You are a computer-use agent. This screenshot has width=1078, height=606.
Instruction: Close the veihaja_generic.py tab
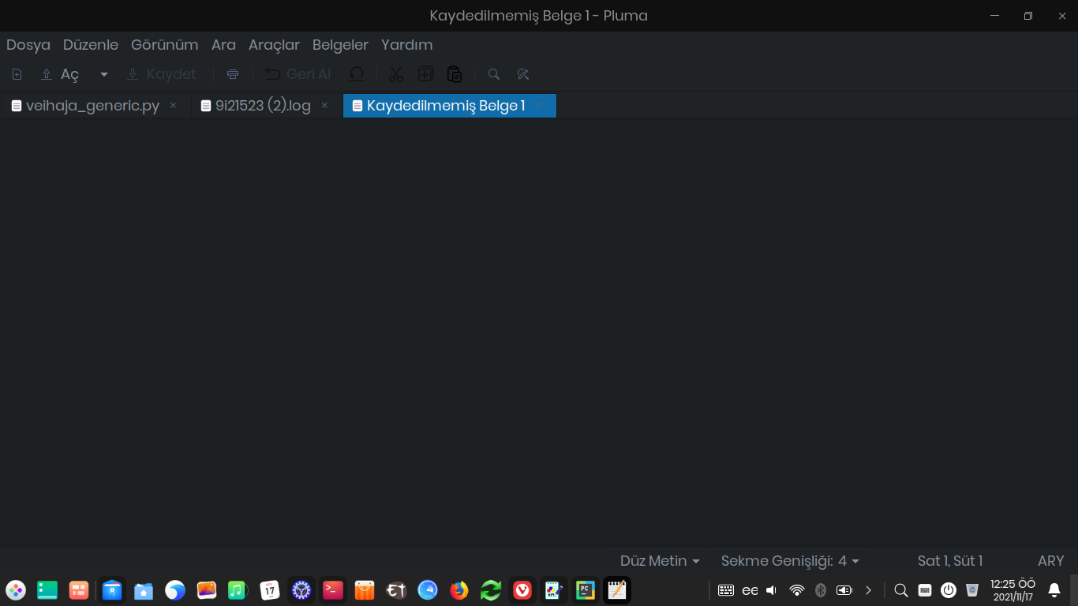point(173,106)
